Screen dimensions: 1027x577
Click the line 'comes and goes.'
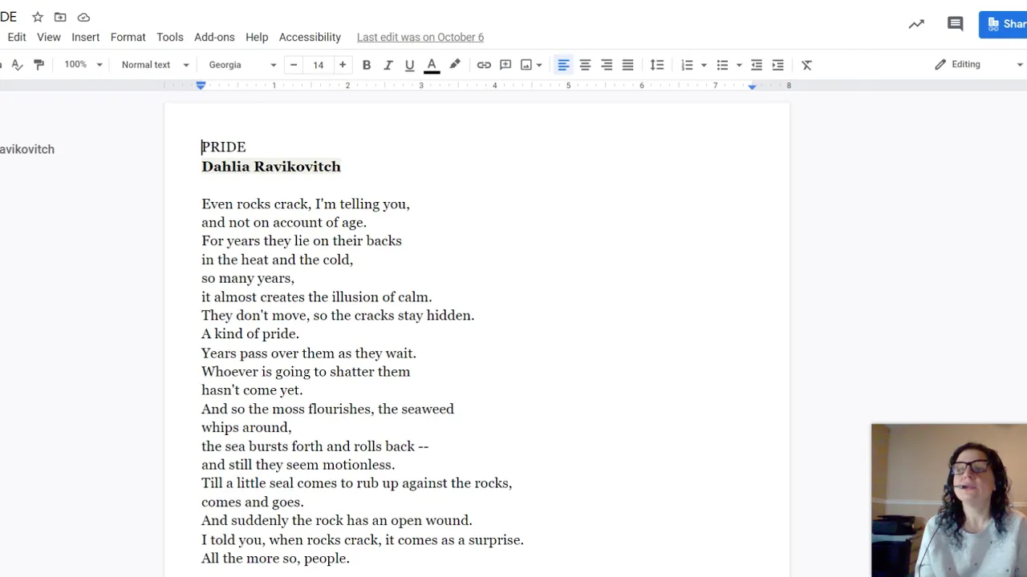click(253, 502)
